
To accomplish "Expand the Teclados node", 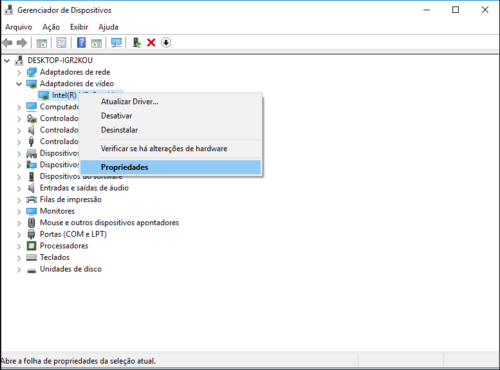I will [19, 258].
